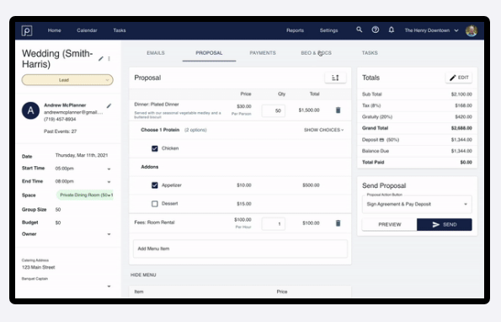Screen dimensions: 501x322
Task: Switch to the Payments tab
Action: (263, 53)
